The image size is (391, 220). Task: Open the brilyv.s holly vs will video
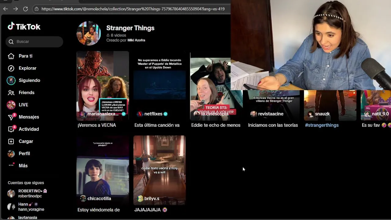159,170
